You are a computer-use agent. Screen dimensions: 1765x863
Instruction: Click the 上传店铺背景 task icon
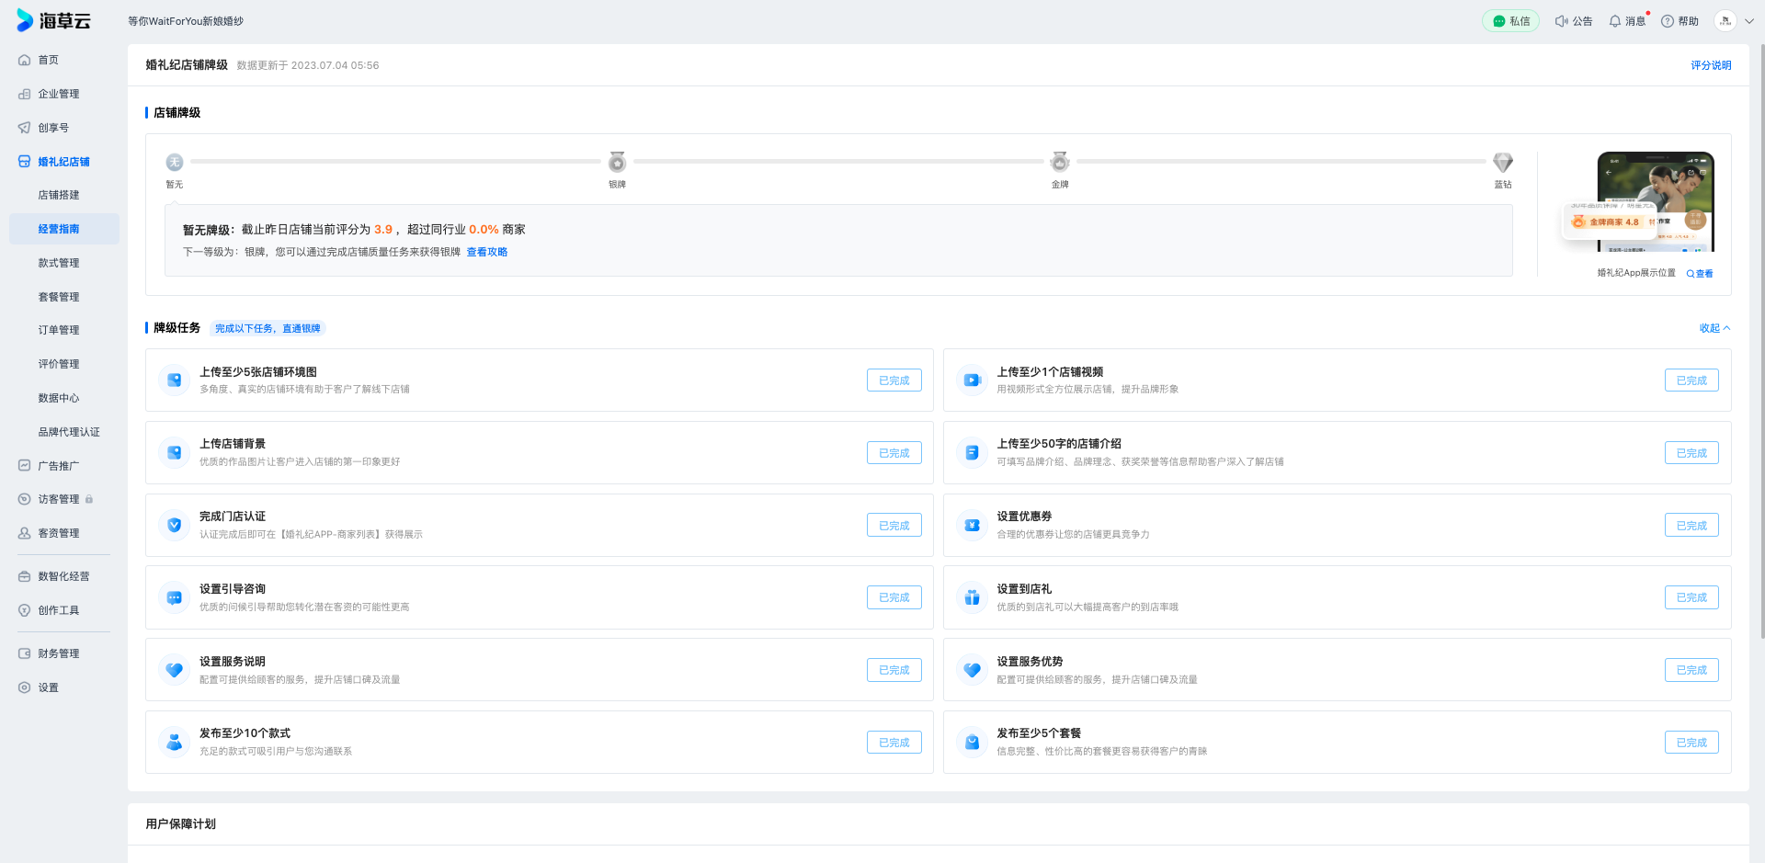click(x=175, y=452)
